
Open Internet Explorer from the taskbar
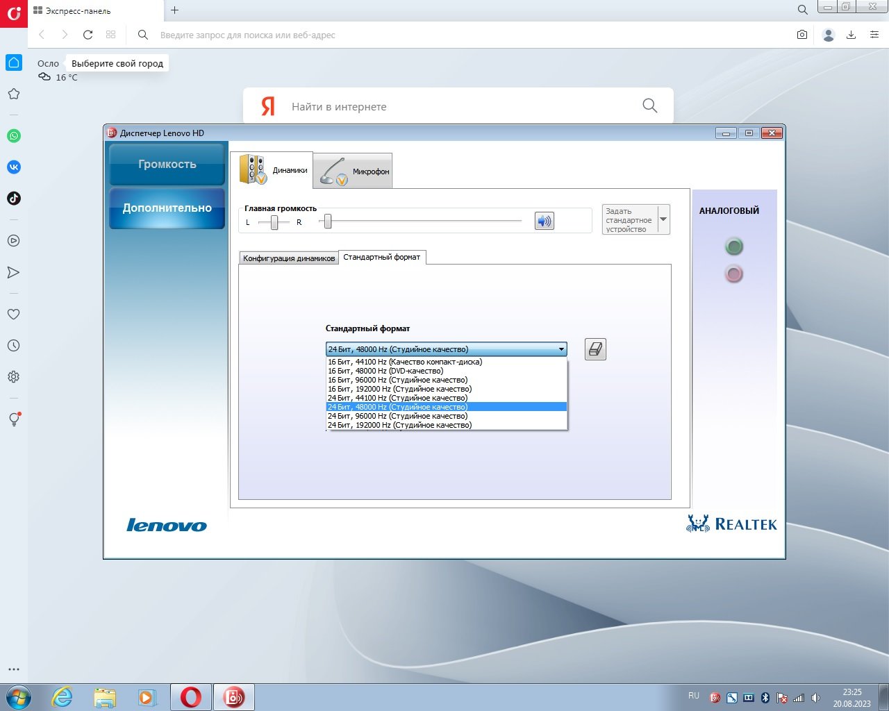63,697
